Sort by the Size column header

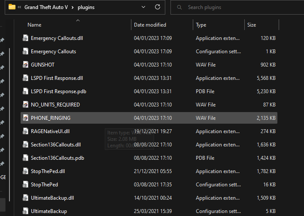pyautogui.click(x=252, y=25)
